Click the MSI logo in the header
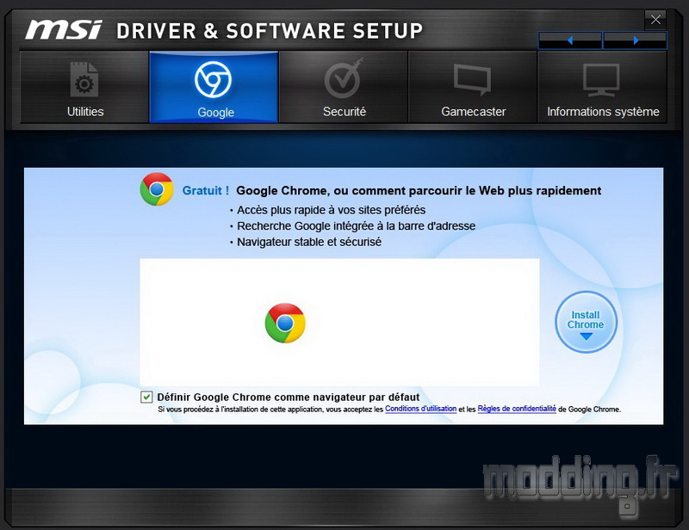The height and width of the screenshot is (530, 689). (x=64, y=30)
